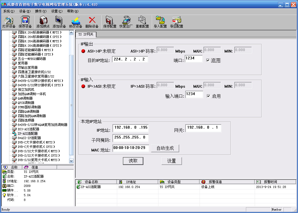The image size is (298, 213).
Task: Select 五合一MPEG2编码器 in device tree
Action: (x=32, y=59)
